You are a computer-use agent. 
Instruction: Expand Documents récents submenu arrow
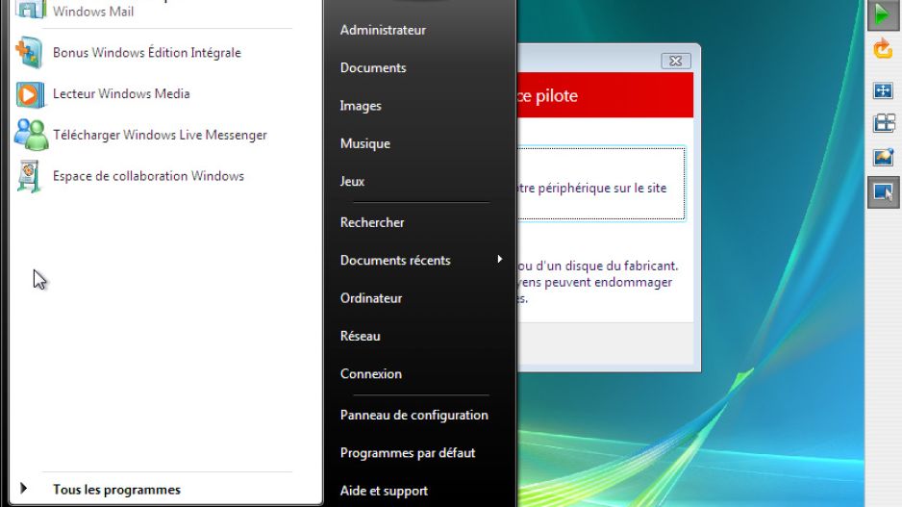[x=499, y=260]
